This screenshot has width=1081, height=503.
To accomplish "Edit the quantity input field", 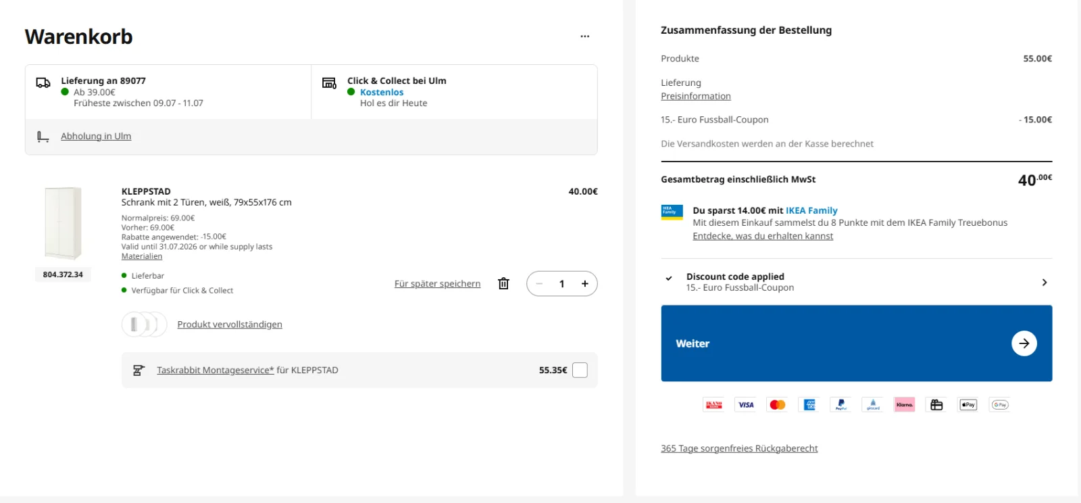I will pos(561,284).
